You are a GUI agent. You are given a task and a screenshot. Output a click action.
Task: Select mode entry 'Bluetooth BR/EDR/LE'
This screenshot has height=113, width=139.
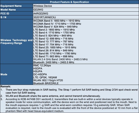tap(46, 83)
